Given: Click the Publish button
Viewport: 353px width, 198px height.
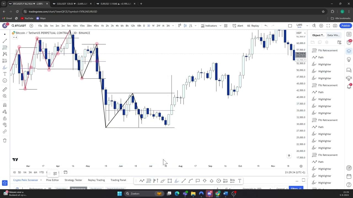Looking at the screenshot, I should click(346, 26).
